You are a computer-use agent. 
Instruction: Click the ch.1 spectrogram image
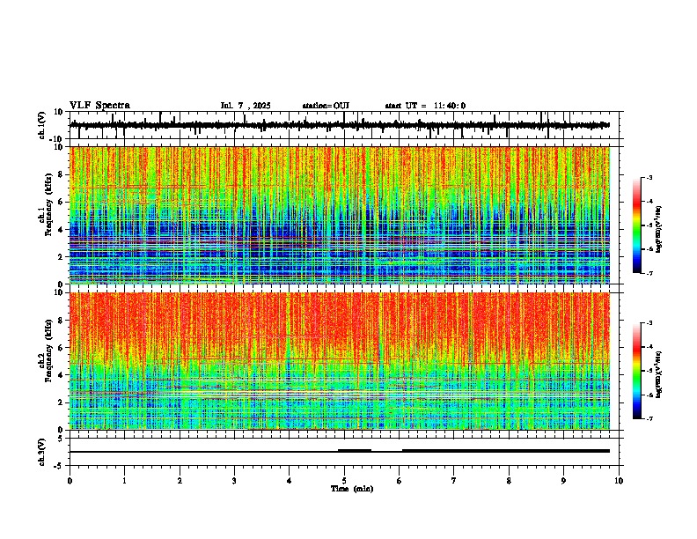click(340, 215)
